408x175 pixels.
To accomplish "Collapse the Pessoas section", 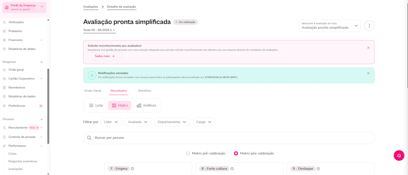I will pos(41,119).
